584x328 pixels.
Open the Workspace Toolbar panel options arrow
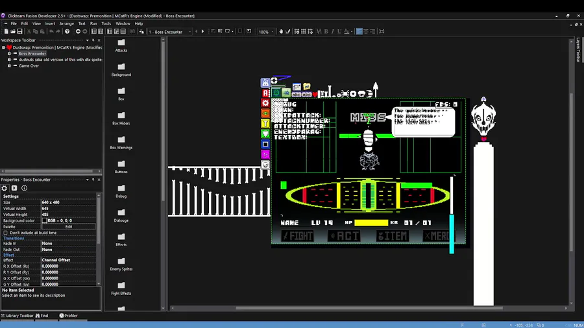pos(87,40)
